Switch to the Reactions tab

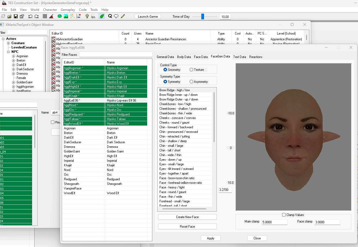coord(256,57)
